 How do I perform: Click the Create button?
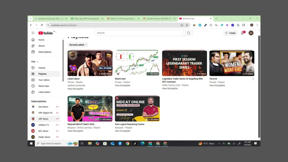(x=230, y=33)
